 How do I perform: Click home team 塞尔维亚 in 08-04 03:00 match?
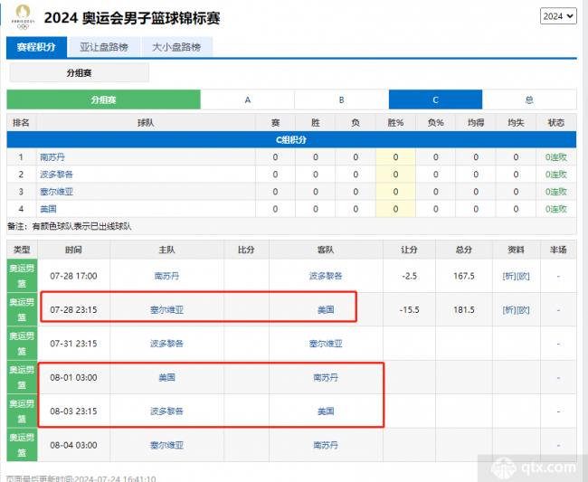click(x=166, y=445)
